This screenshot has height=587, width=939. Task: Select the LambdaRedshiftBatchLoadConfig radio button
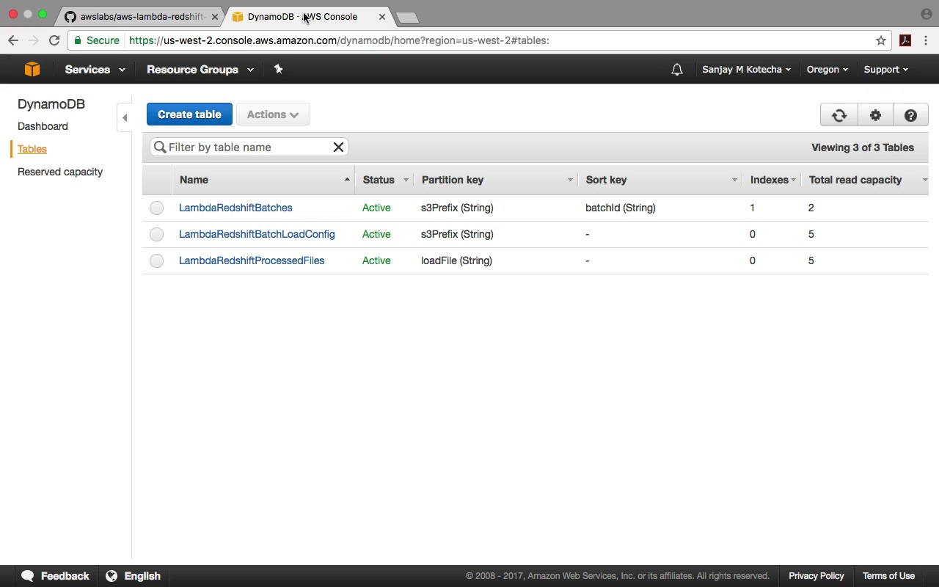tap(156, 234)
